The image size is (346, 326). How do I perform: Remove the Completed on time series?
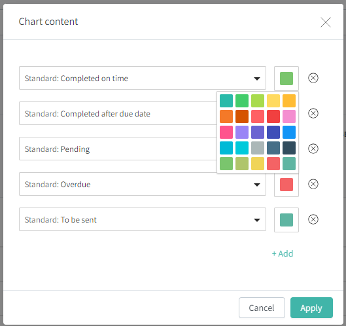(x=313, y=78)
